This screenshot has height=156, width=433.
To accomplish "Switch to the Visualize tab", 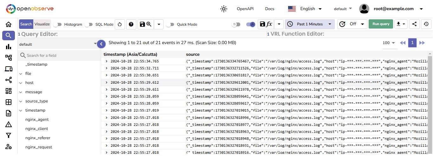I will (42, 24).
